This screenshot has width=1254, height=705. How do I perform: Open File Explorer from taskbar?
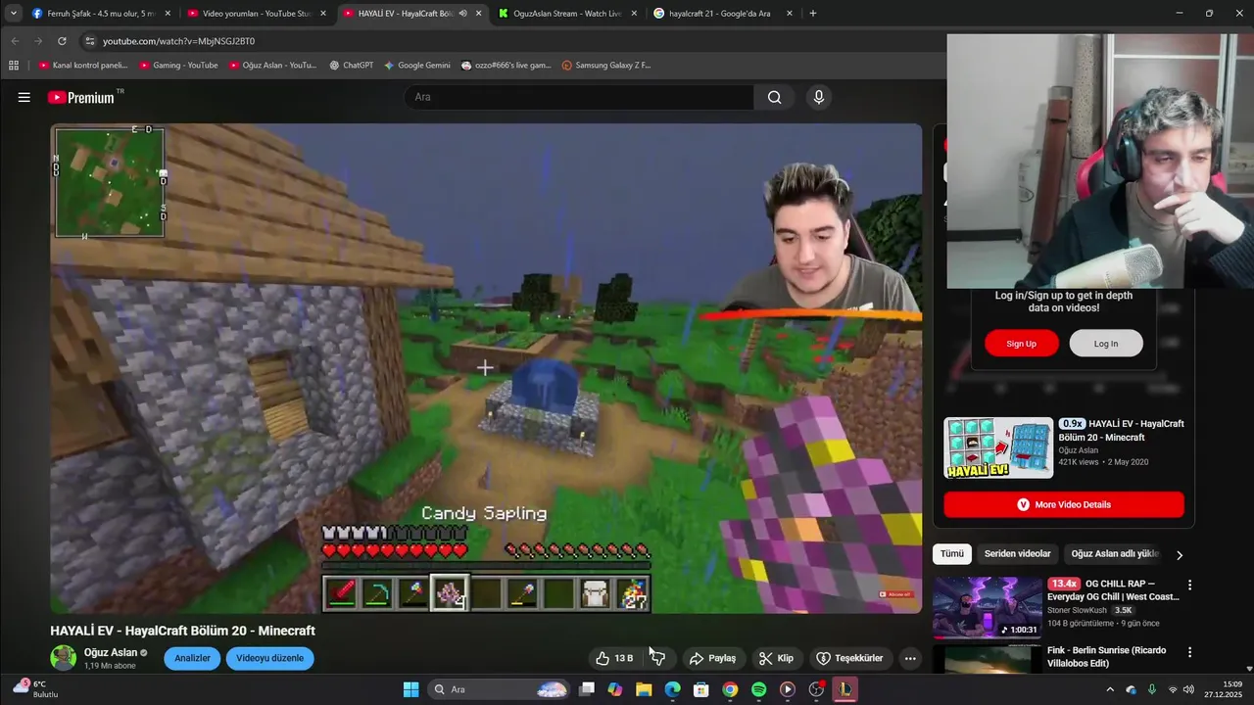tap(644, 689)
